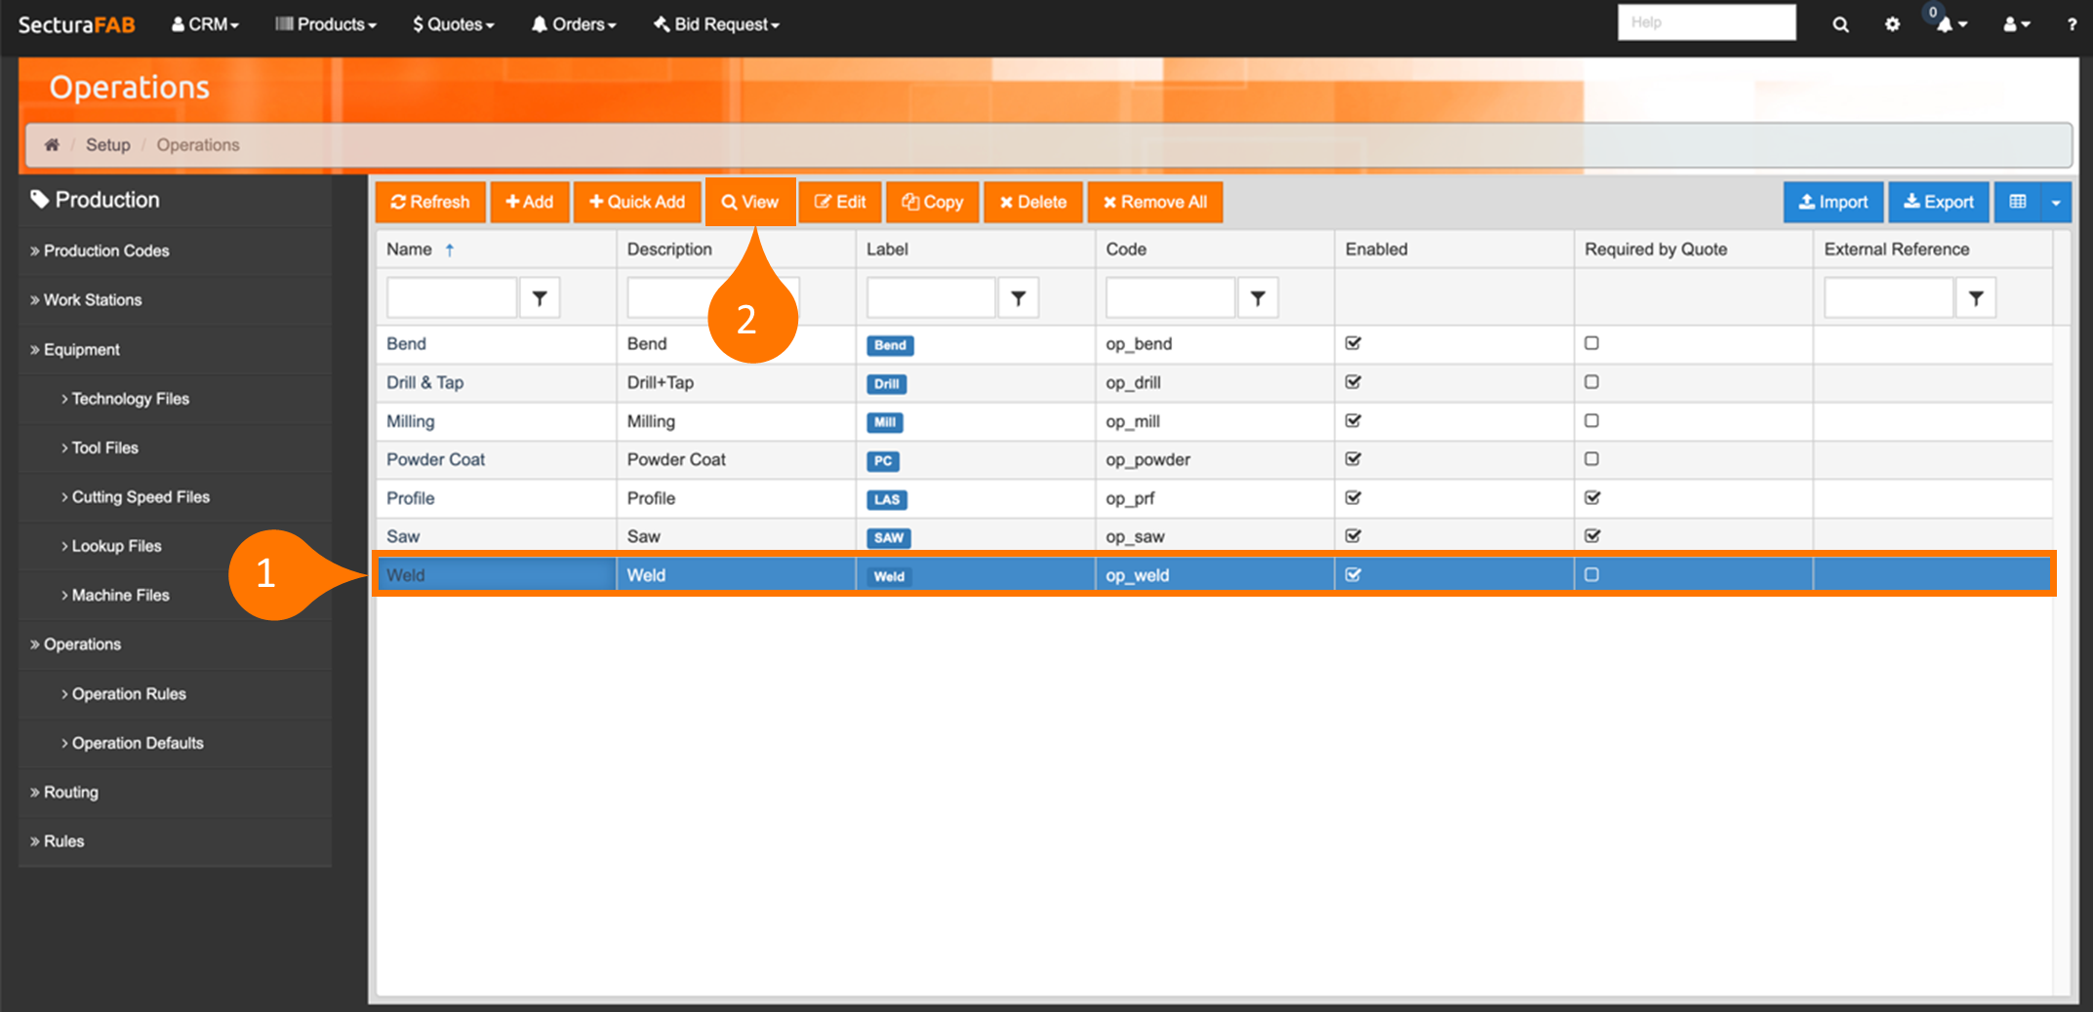Click the search magnifier icon in top bar
Screen dimensions: 2093x1012
(1840, 24)
